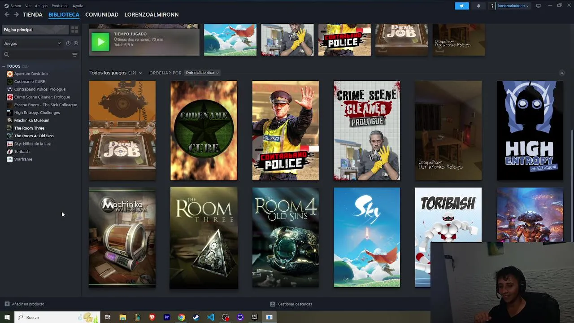Open Escape Room cover in all games grid
The width and height of the screenshot is (574, 323).
(448, 131)
